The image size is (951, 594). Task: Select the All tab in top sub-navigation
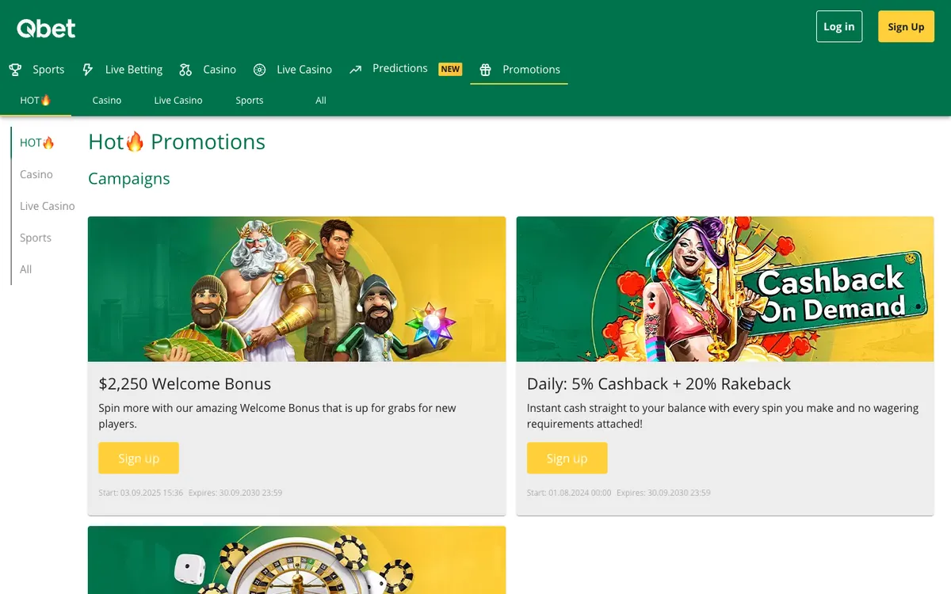(321, 101)
